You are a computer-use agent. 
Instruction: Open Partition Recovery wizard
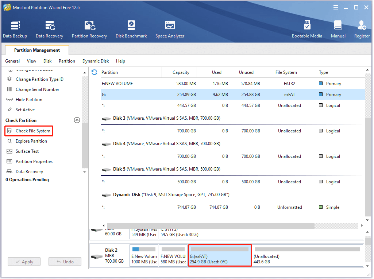pos(89,29)
